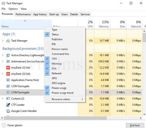The width and height of the screenshot is (146, 130).
Task: Click the vertical scrollbar down arrow
Action: click(144, 114)
